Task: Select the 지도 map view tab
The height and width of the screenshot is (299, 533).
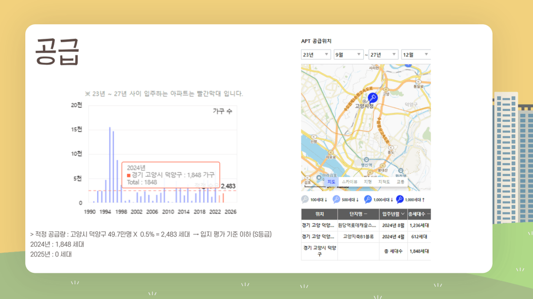Action: pos(331,182)
